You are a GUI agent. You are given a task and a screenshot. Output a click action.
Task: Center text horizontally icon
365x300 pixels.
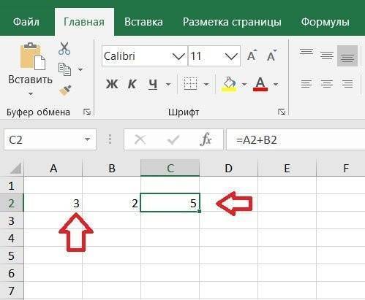(327, 84)
